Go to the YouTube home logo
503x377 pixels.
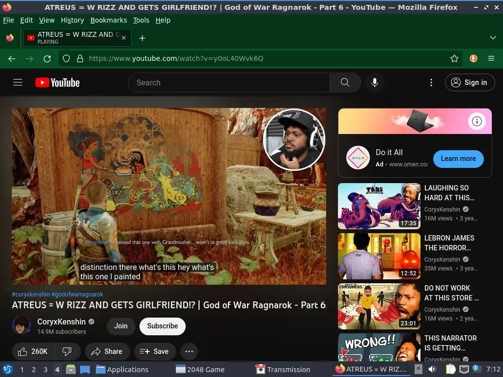pyautogui.click(x=57, y=82)
